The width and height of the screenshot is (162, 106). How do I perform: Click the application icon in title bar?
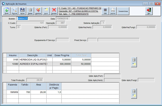point(3,4)
